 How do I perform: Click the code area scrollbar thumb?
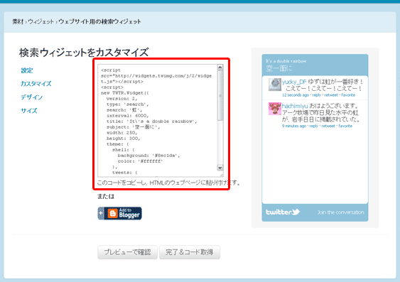pos(220,96)
